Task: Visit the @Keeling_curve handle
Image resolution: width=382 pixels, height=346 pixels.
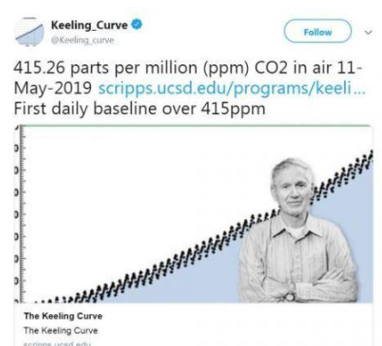Action: click(83, 40)
